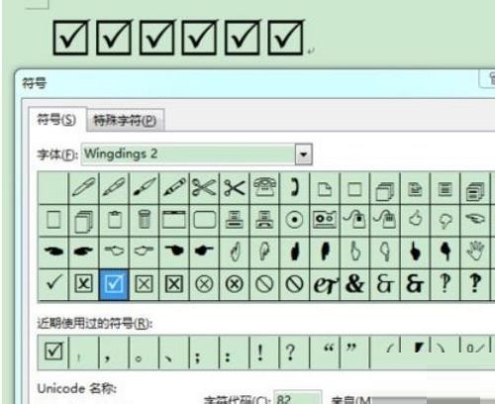The height and width of the screenshot is (404, 495).
Task: Pick the bold circled X symbol
Action: coord(235,284)
